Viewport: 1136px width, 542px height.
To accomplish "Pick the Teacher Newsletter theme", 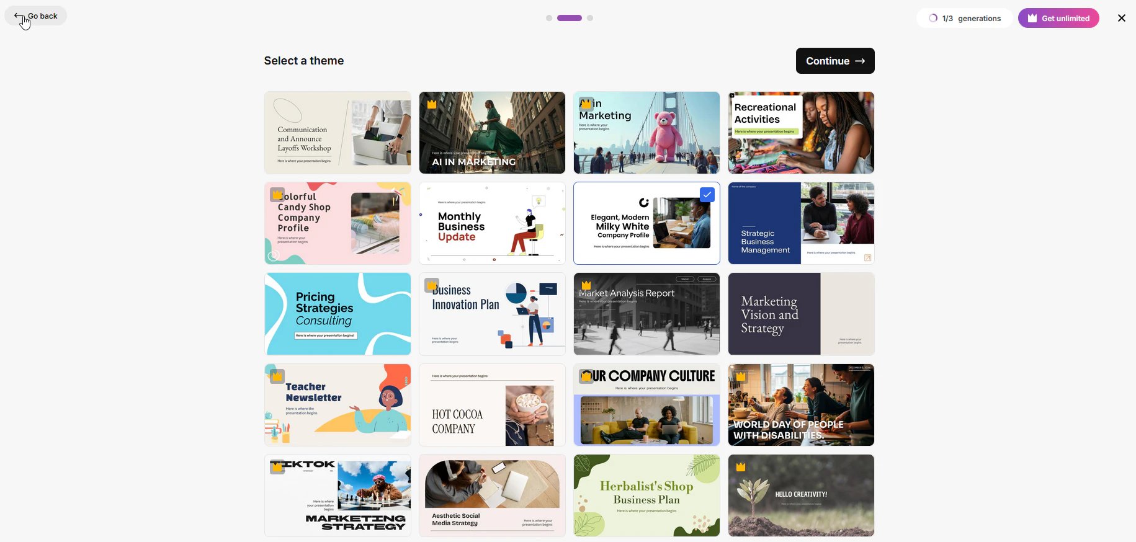I will pos(338,405).
